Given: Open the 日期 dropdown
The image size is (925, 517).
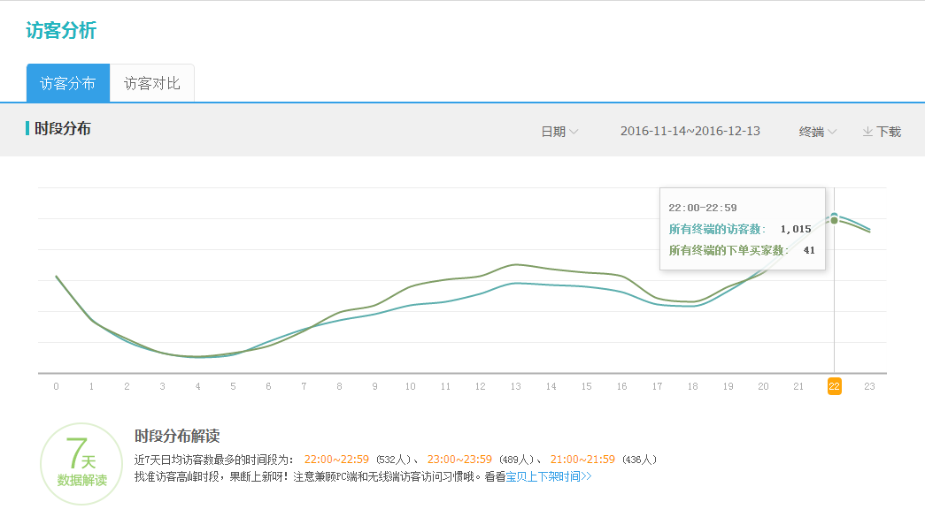Looking at the screenshot, I should coord(559,130).
